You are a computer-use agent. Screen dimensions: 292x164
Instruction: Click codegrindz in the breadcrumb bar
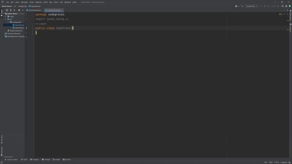[22, 6]
